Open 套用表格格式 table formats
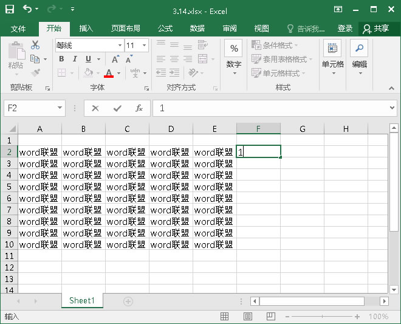The width and height of the screenshot is (401, 324). [x=282, y=59]
